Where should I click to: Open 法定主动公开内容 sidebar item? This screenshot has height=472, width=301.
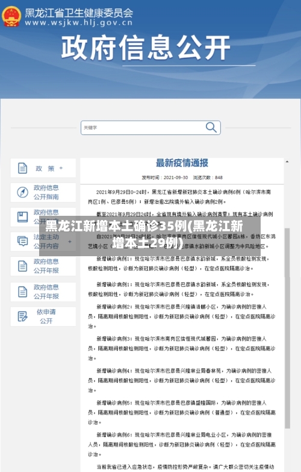(x=43, y=241)
